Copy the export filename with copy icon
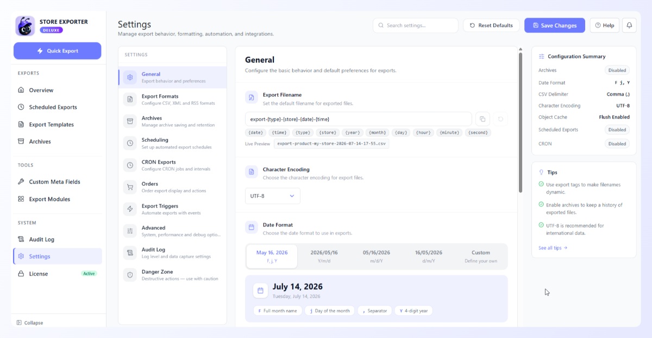652x338 pixels. 482,119
